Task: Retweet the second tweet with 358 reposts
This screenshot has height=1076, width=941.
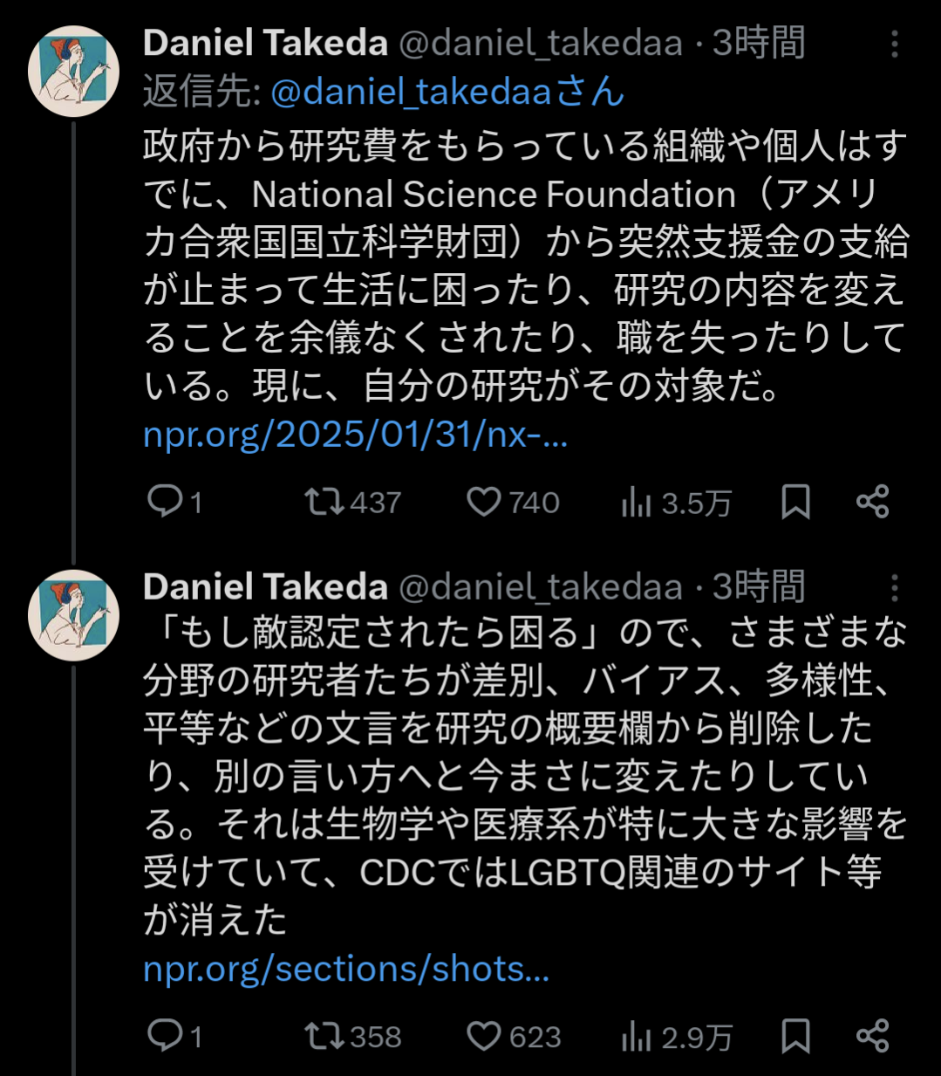Action: point(324,1036)
